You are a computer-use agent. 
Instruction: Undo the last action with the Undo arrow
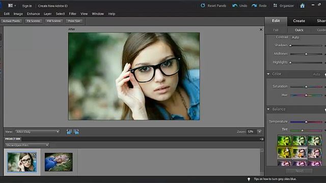235,6
